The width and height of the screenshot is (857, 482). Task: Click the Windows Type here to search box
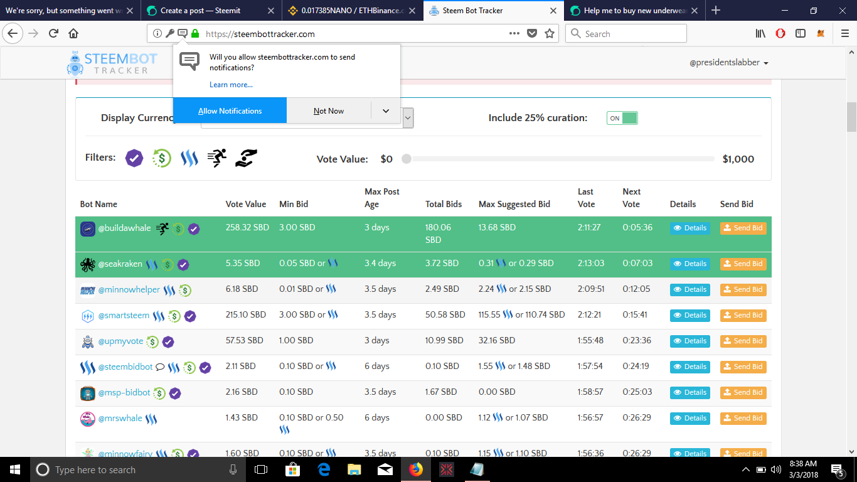pyautogui.click(x=134, y=469)
